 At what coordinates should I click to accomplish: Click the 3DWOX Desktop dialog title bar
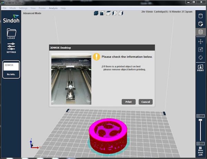coord(102,48)
